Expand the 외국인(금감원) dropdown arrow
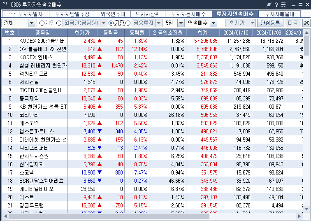This screenshot has height=221, width=311. click(104, 23)
